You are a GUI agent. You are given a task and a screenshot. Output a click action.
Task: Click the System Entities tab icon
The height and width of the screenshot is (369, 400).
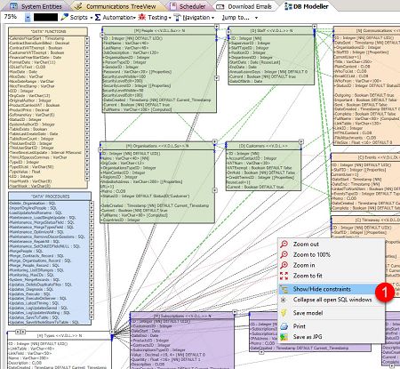pos(13,6)
